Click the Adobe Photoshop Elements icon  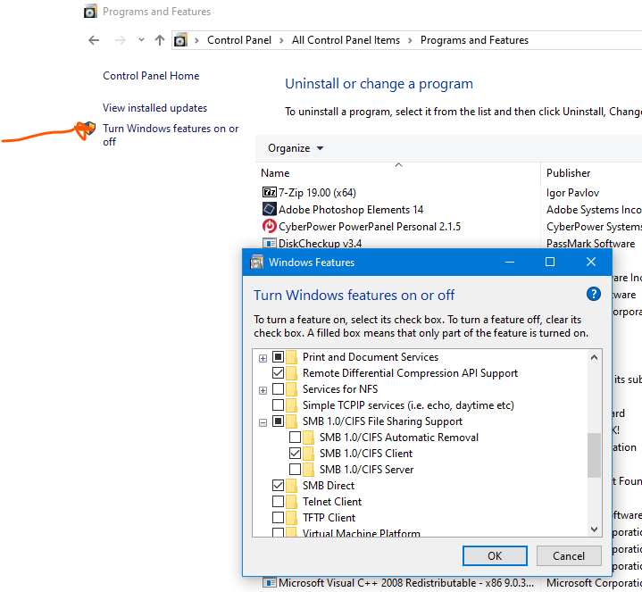269,209
